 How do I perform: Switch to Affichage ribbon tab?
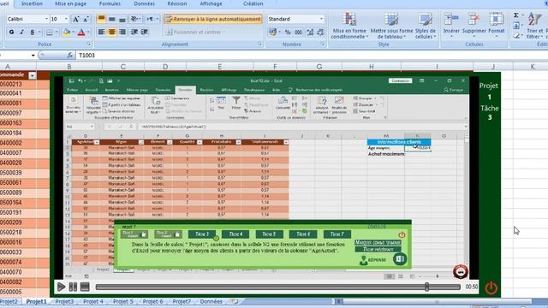[211, 3]
